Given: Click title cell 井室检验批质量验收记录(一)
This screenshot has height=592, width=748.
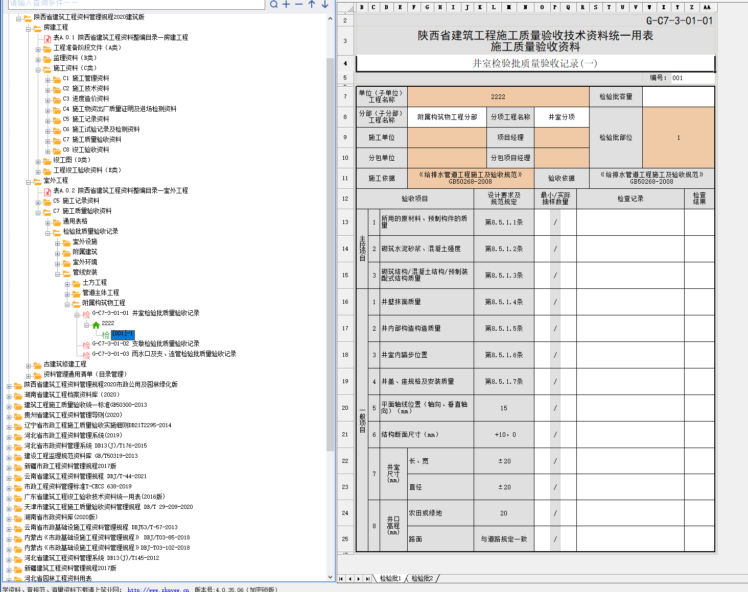Looking at the screenshot, I should point(535,63).
